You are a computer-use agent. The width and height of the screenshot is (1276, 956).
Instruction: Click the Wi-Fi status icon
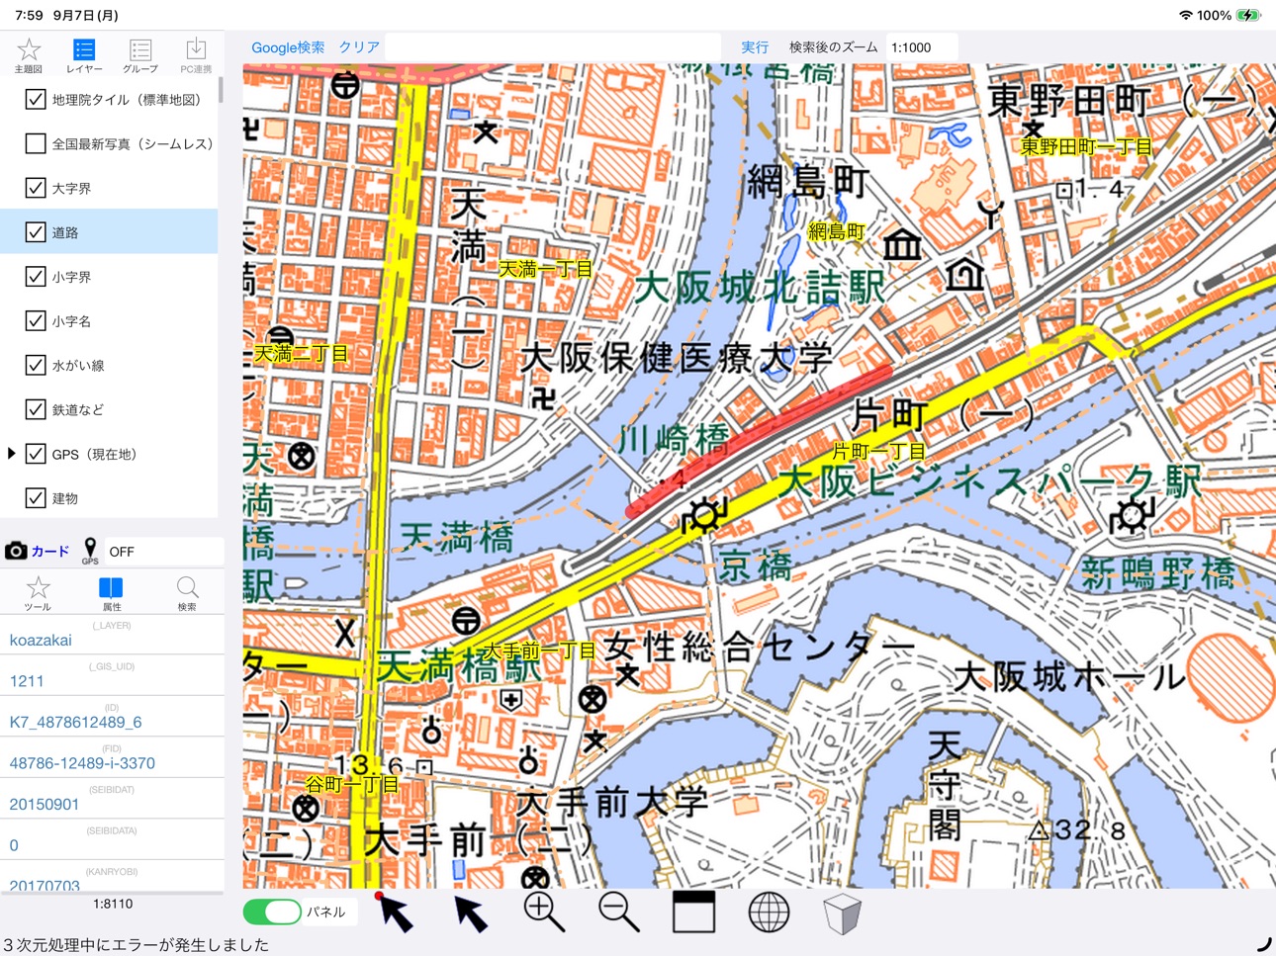[x=1186, y=15]
